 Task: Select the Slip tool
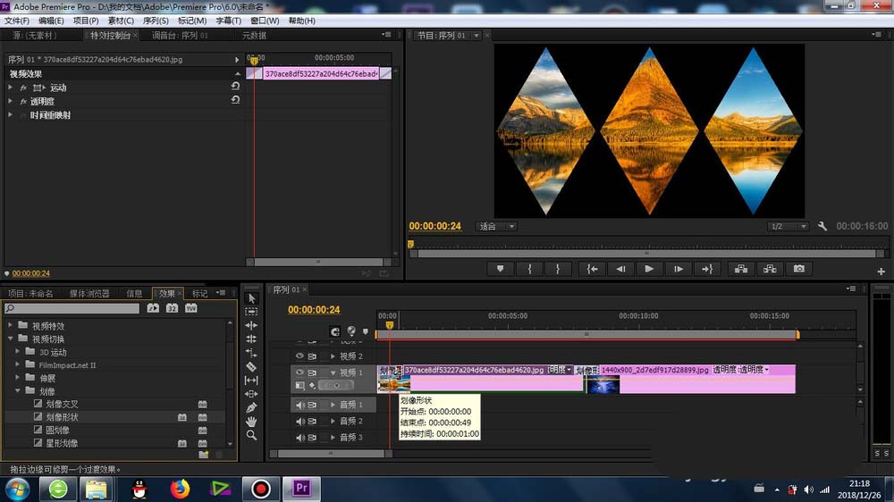[251, 380]
